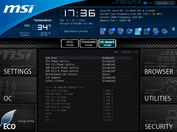Click the PC Health Status header

coord(65,87)
